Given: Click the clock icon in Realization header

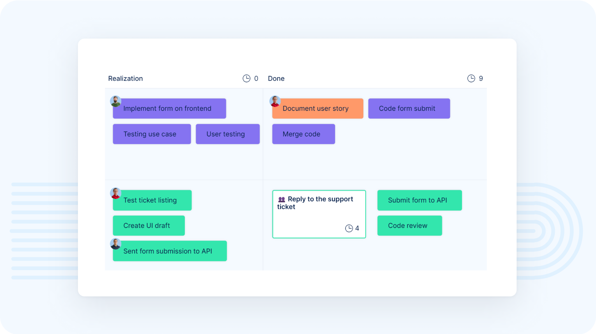Looking at the screenshot, I should (x=246, y=78).
